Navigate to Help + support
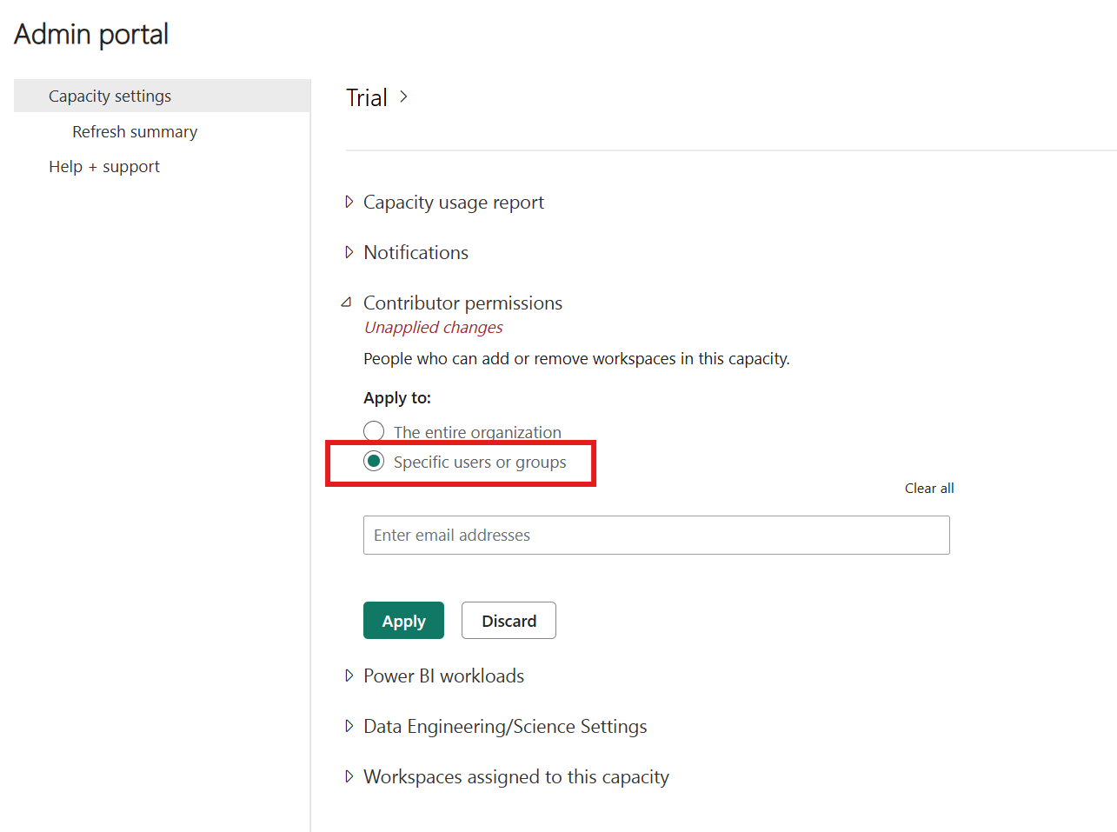Viewport: 1117px width, 832px height. [103, 166]
